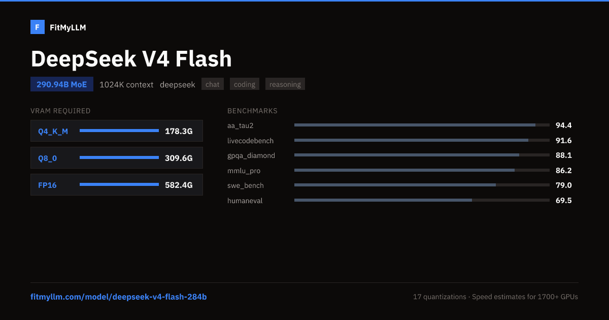Open the fitmyllm.com/model/deepseek-v4-flash-284b link
Screen dimensions: 609x320
click(x=119, y=297)
